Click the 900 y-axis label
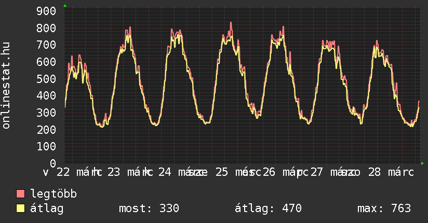This screenshot has width=428, height=223. [x=47, y=11]
